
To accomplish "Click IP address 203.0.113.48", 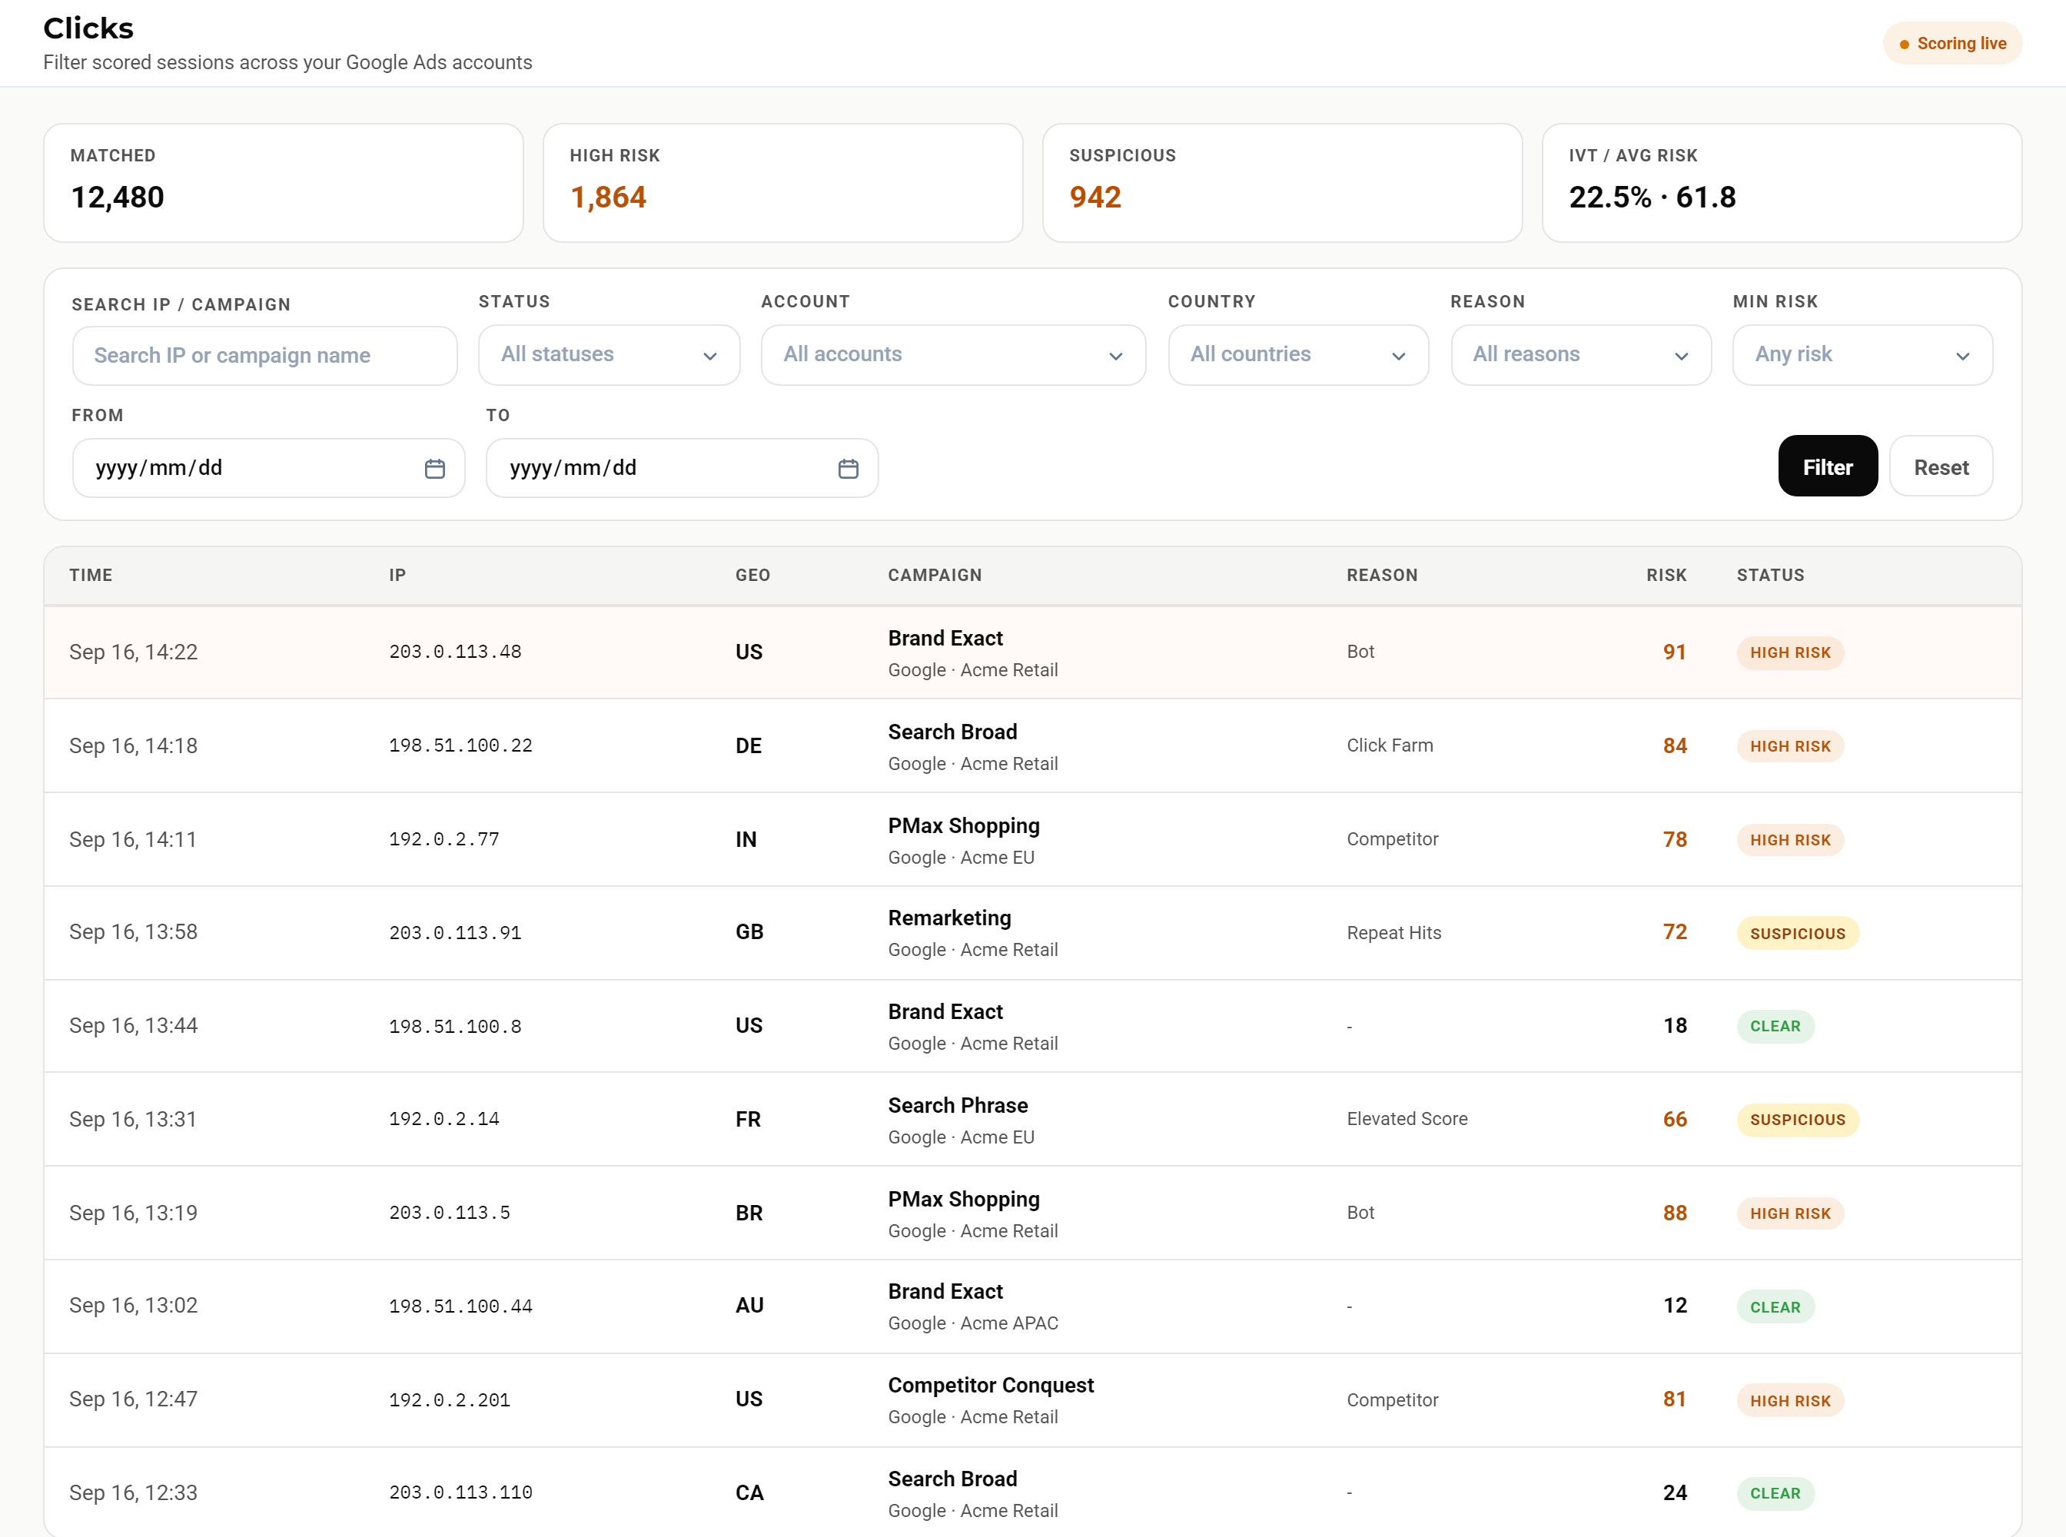I will click(x=455, y=651).
